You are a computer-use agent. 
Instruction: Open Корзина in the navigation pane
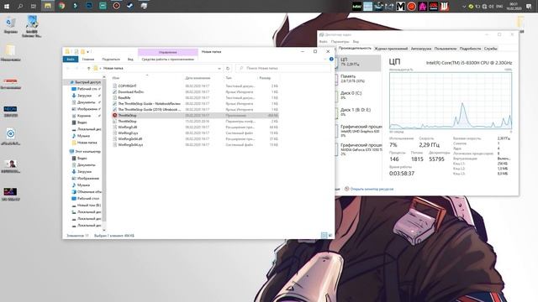(x=84, y=116)
